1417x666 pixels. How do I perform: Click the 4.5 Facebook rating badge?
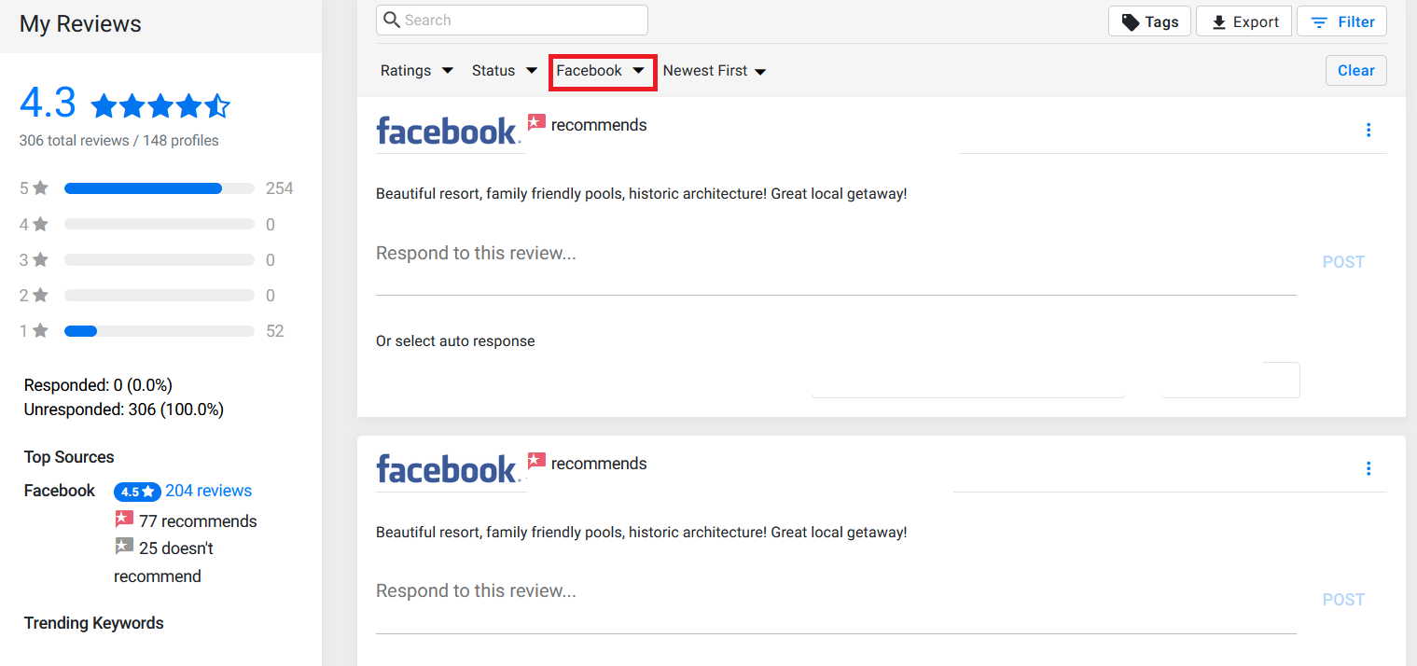pyautogui.click(x=137, y=492)
